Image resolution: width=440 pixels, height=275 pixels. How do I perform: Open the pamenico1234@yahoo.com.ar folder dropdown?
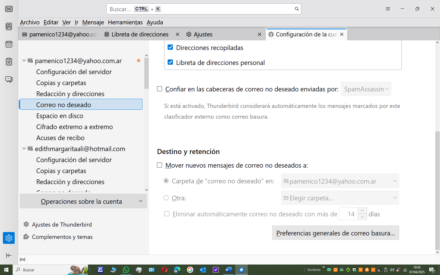click(x=340, y=181)
